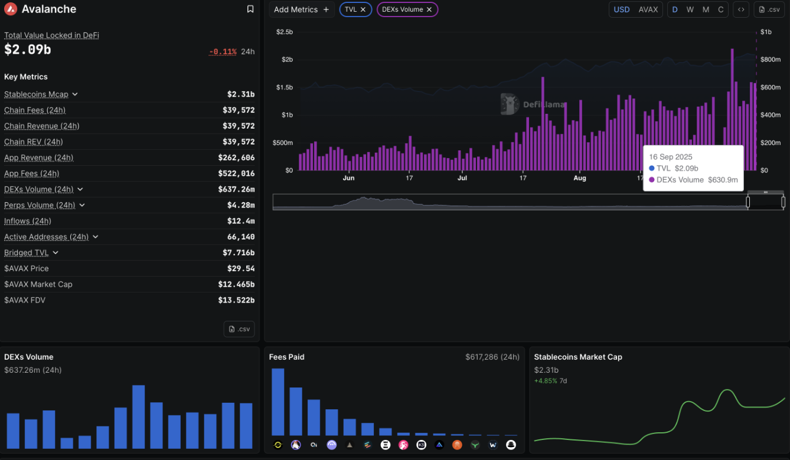790x460 pixels.
Task: Switch chart denomination to AVAX
Action: coord(648,9)
